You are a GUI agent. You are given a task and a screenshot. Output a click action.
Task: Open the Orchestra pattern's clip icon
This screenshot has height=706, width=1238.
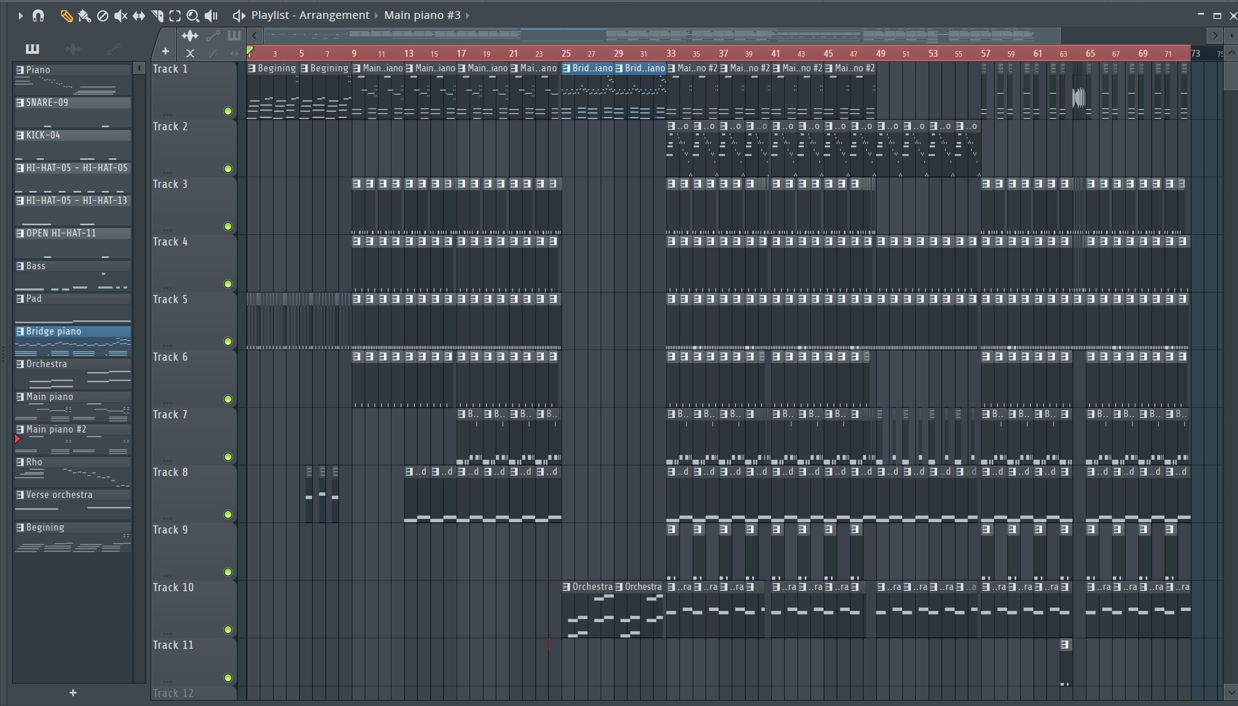click(20, 364)
